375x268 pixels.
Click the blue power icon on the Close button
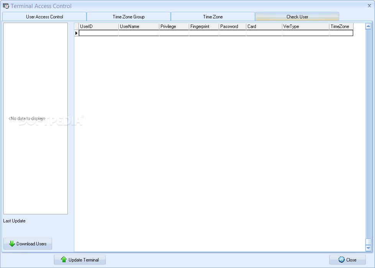click(x=342, y=260)
